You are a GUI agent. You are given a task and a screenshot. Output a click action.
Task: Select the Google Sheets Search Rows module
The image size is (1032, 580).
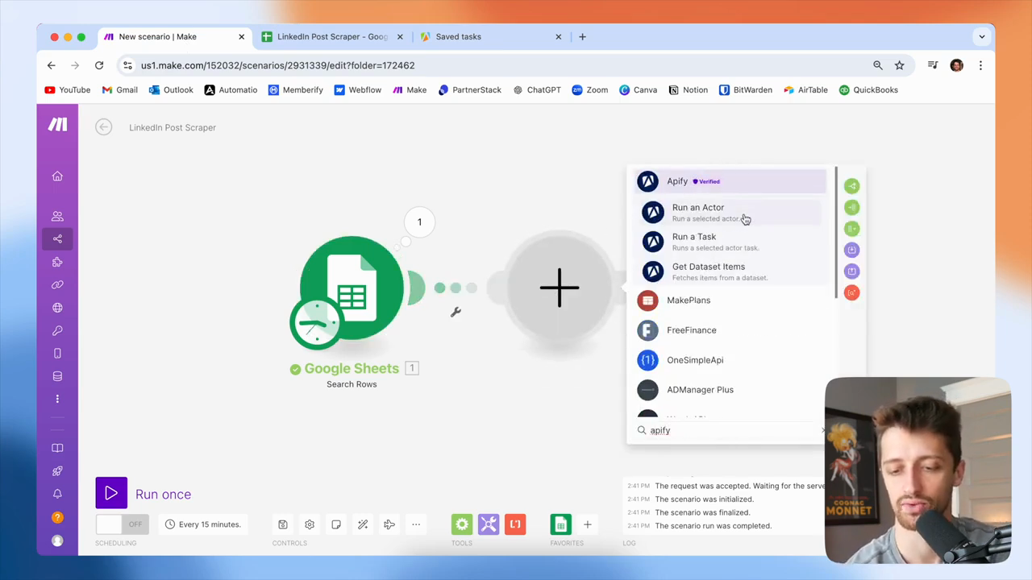click(352, 288)
